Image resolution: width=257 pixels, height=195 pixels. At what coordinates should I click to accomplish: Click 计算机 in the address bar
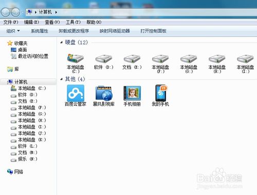point(45,12)
